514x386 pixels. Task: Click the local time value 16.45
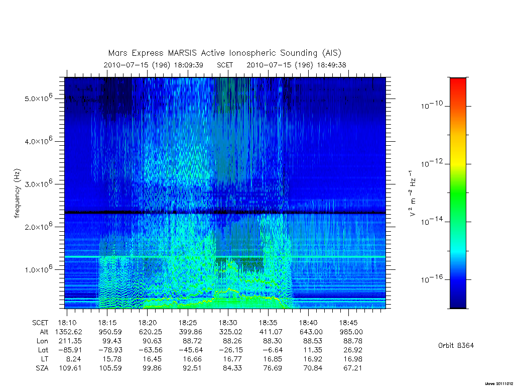pyautogui.click(x=152, y=359)
